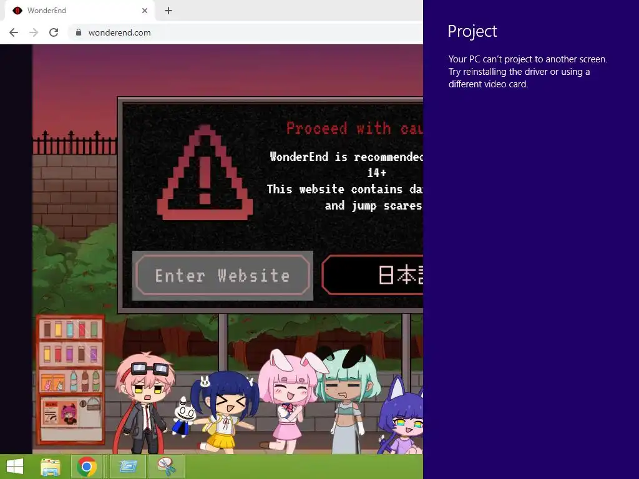Screen dimensions: 639x479
Task: Click the pink-haired character with goggles
Action: coord(144,404)
